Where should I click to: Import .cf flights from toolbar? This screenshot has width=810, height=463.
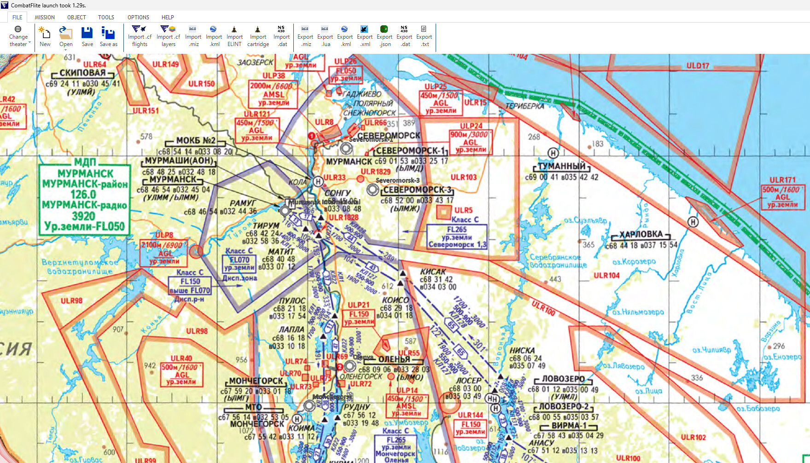(x=140, y=36)
